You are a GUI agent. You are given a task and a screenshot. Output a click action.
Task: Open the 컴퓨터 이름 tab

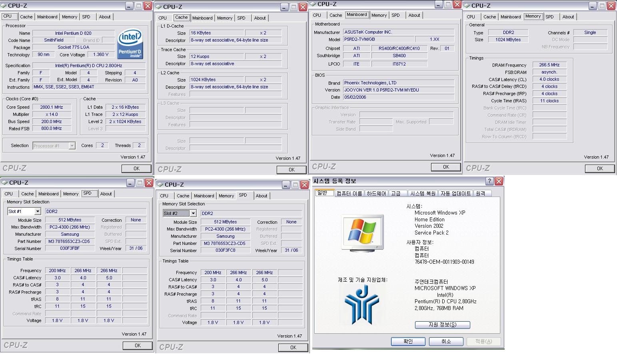[x=349, y=193]
